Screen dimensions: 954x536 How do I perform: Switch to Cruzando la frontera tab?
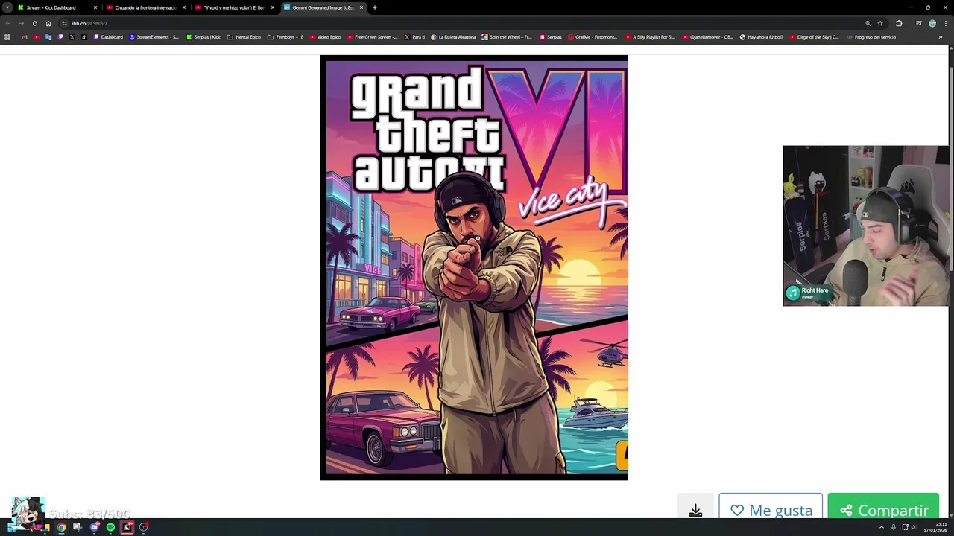click(x=145, y=7)
